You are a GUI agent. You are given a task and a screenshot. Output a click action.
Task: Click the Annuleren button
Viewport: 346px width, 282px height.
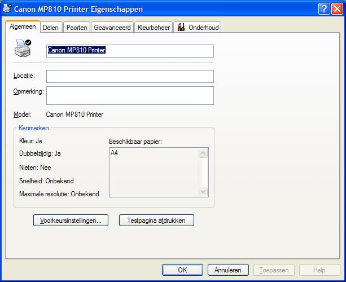228,270
